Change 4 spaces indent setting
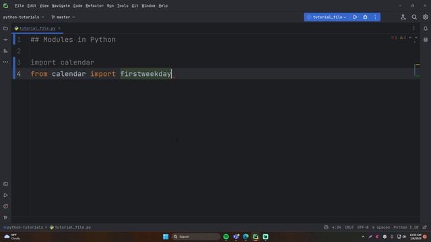 click(x=380, y=227)
